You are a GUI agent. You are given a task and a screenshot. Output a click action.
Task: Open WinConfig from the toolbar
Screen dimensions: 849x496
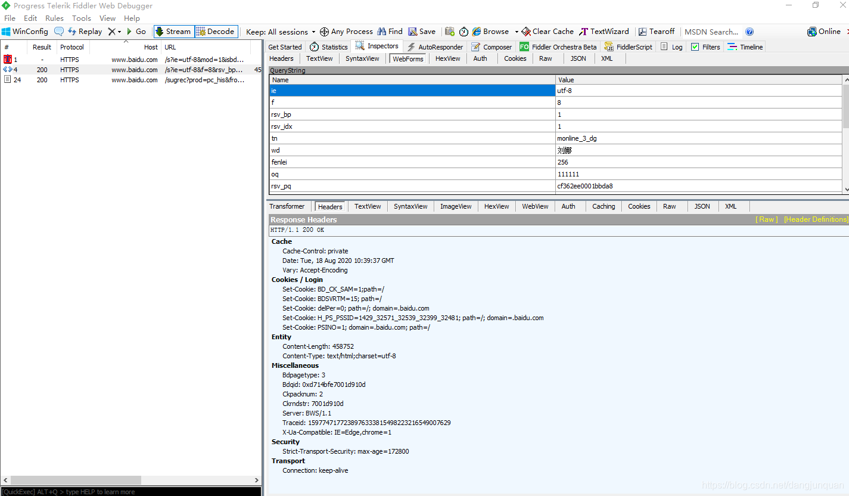coord(25,32)
